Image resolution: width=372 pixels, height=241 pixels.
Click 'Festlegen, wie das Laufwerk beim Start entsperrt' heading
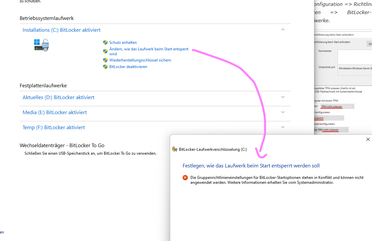(x=251, y=166)
